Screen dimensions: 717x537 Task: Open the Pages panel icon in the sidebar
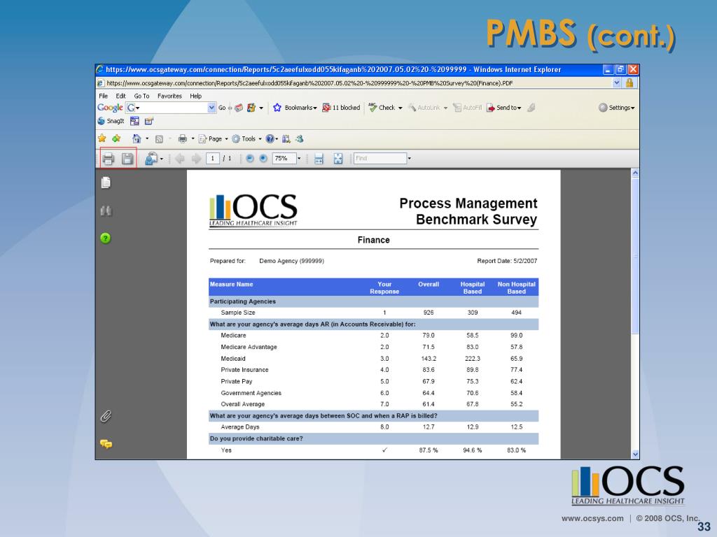pyautogui.click(x=106, y=182)
